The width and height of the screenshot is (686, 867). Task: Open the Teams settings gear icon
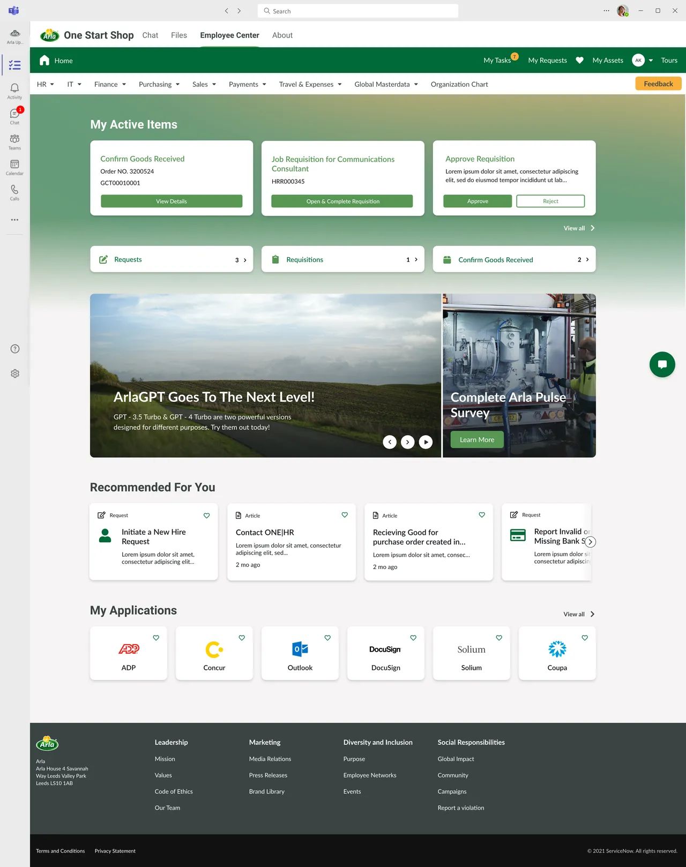pyautogui.click(x=15, y=373)
